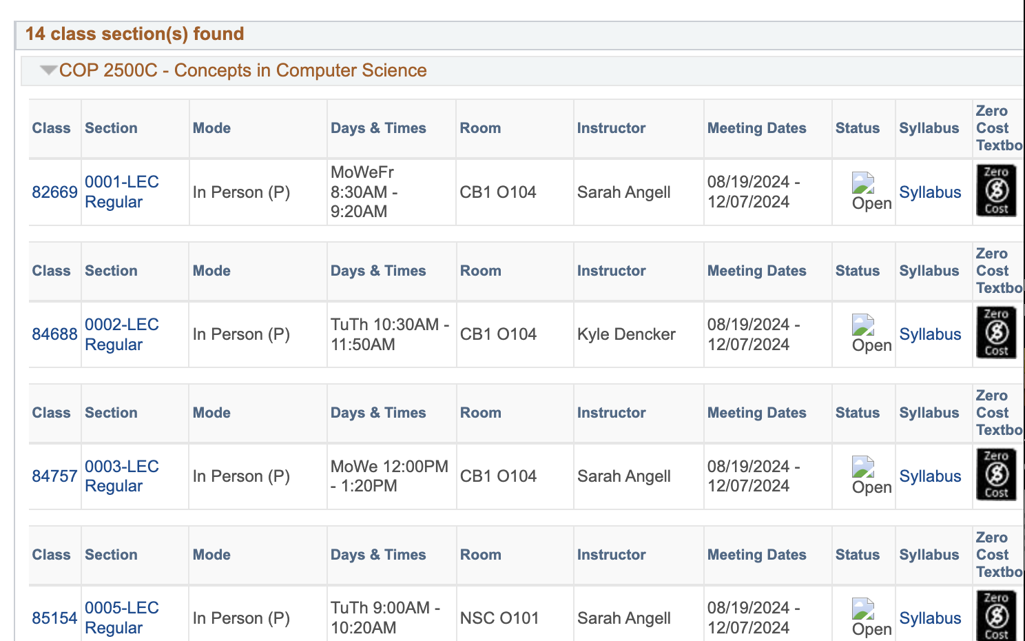The height and width of the screenshot is (641, 1025).
Task: Click Open status icon for section 0005-LEC
Action: pos(863,609)
